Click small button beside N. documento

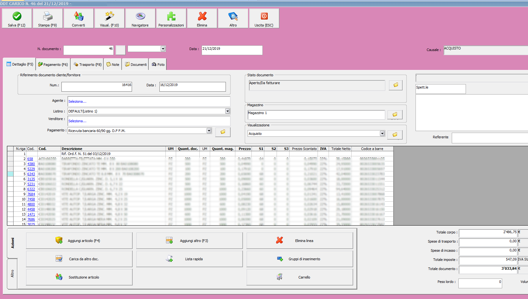click(120, 50)
